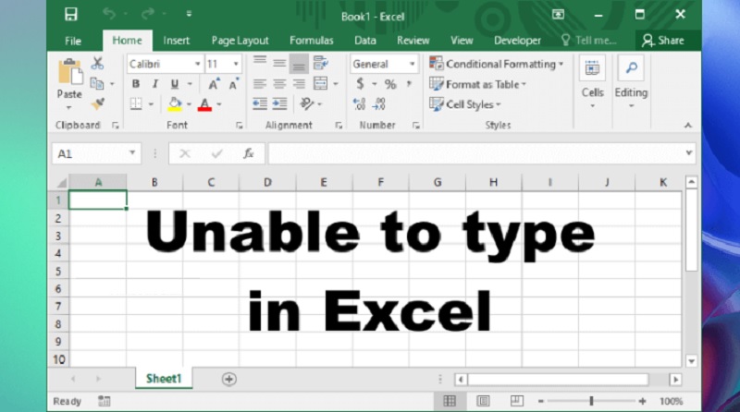Click the Increase Font Size icon

(214, 84)
